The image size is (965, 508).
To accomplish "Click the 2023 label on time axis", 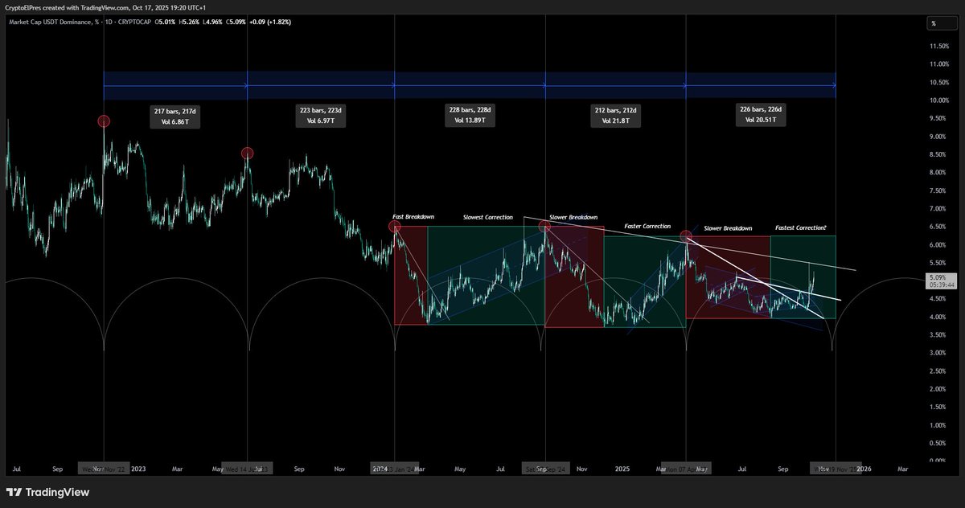I will coord(138,468).
